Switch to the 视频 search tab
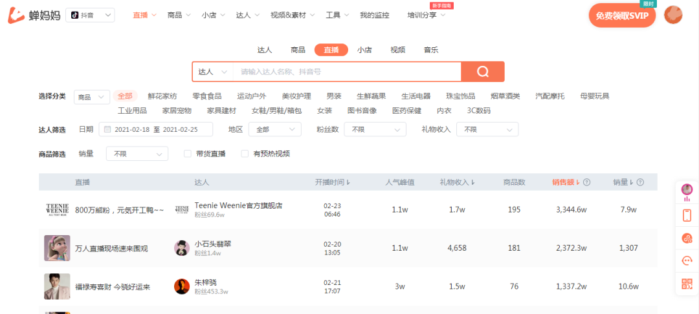The height and width of the screenshot is (314, 699). 397,50
